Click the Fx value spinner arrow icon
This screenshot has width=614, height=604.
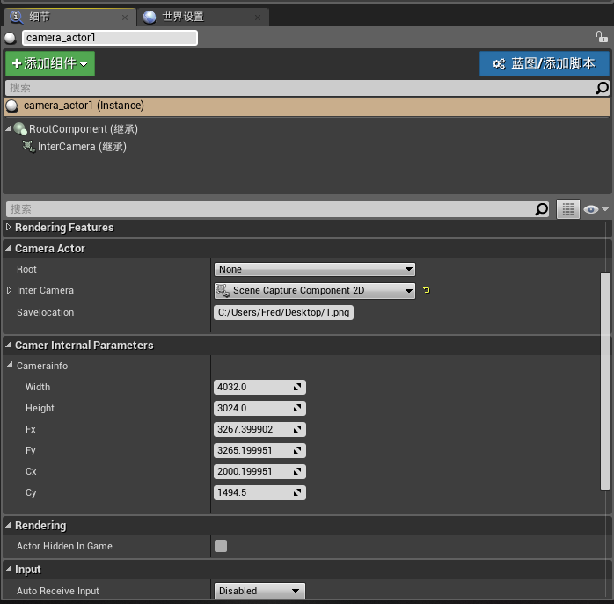pyautogui.click(x=298, y=429)
